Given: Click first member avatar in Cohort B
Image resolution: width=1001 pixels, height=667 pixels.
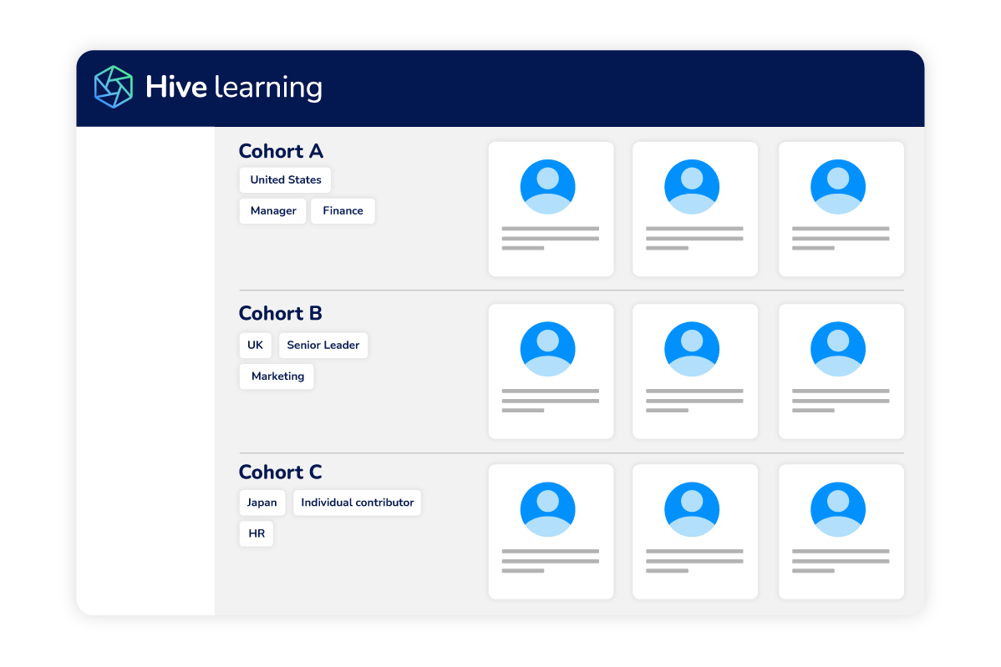Looking at the screenshot, I should (548, 349).
